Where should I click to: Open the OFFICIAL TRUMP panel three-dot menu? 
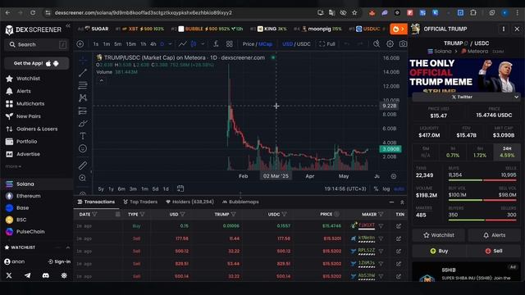(504, 29)
